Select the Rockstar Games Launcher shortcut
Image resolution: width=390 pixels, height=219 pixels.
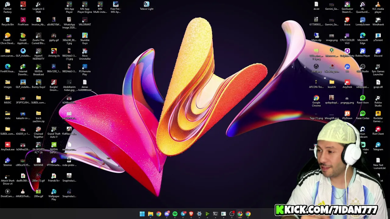point(378,117)
